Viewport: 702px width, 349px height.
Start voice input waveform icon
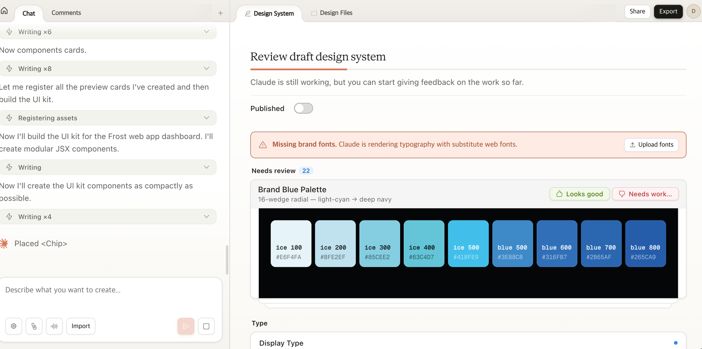click(54, 326)
